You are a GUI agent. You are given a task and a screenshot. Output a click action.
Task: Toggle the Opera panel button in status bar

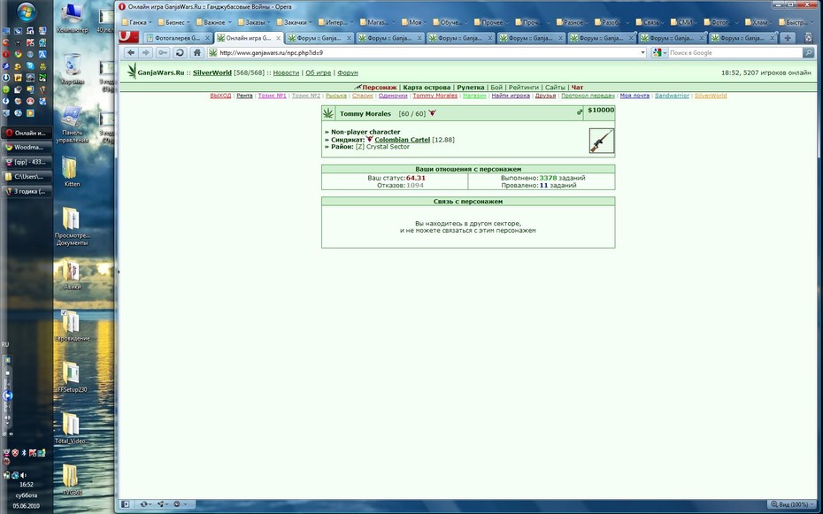(x=126, y=504)
